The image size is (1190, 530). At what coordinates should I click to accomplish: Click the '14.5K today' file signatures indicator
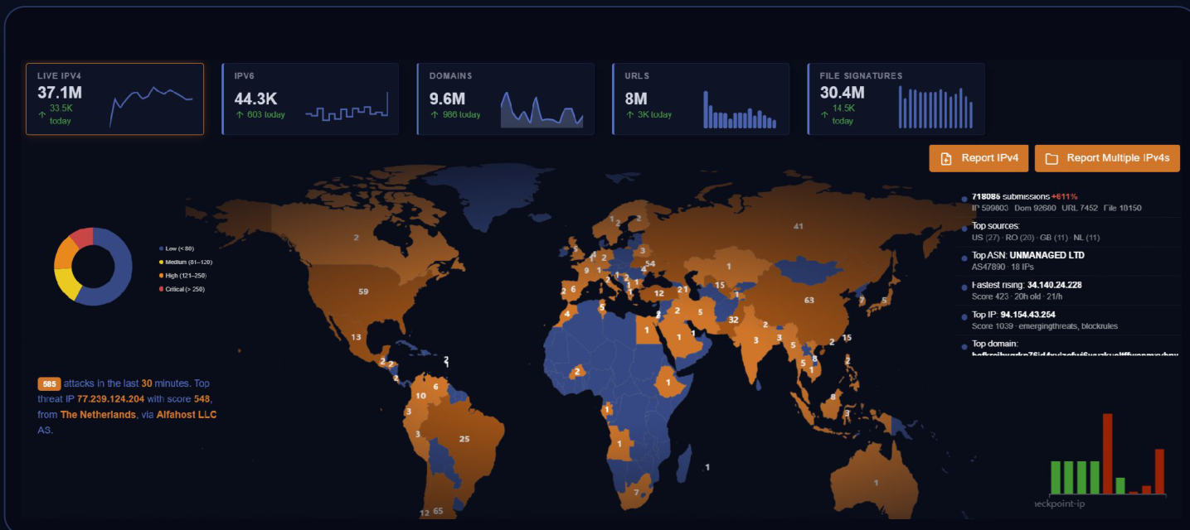[x=838, y=114]
